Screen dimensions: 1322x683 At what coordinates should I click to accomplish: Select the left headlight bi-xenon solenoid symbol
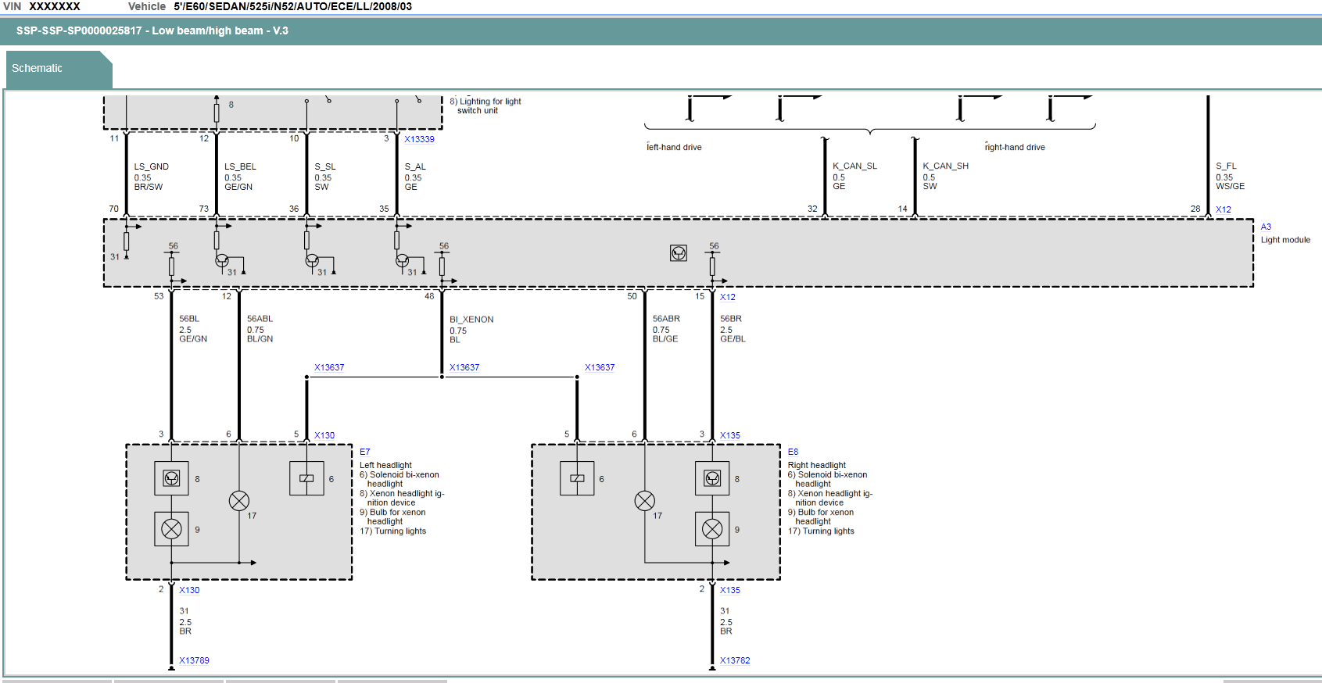pyautogui.click(x=306, y=478)
